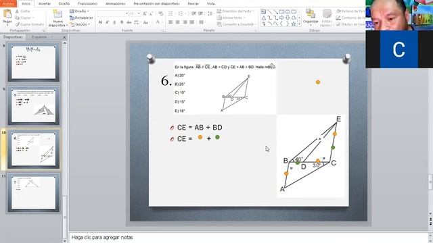Open Alinear texto dropdown
Image resolution: width=433 pixels, height=243 pixels.
(231, 18)
